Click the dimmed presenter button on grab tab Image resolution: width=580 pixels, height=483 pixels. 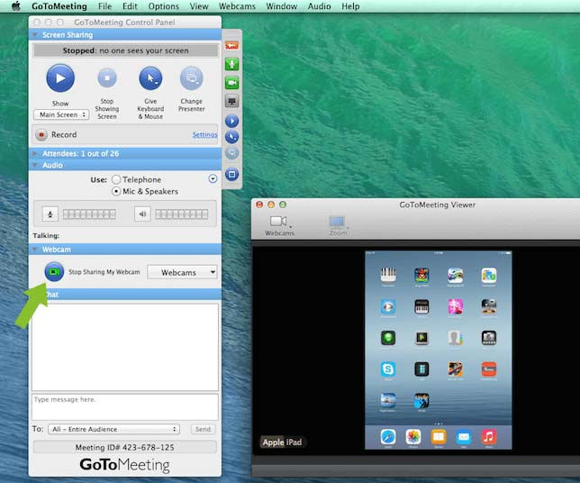click(232, 152)
